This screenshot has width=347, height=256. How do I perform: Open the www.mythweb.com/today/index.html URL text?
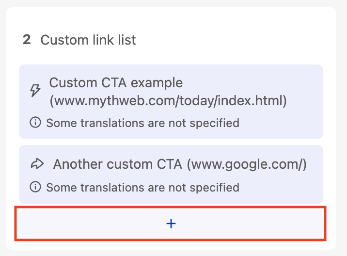[x=168, y=101]
